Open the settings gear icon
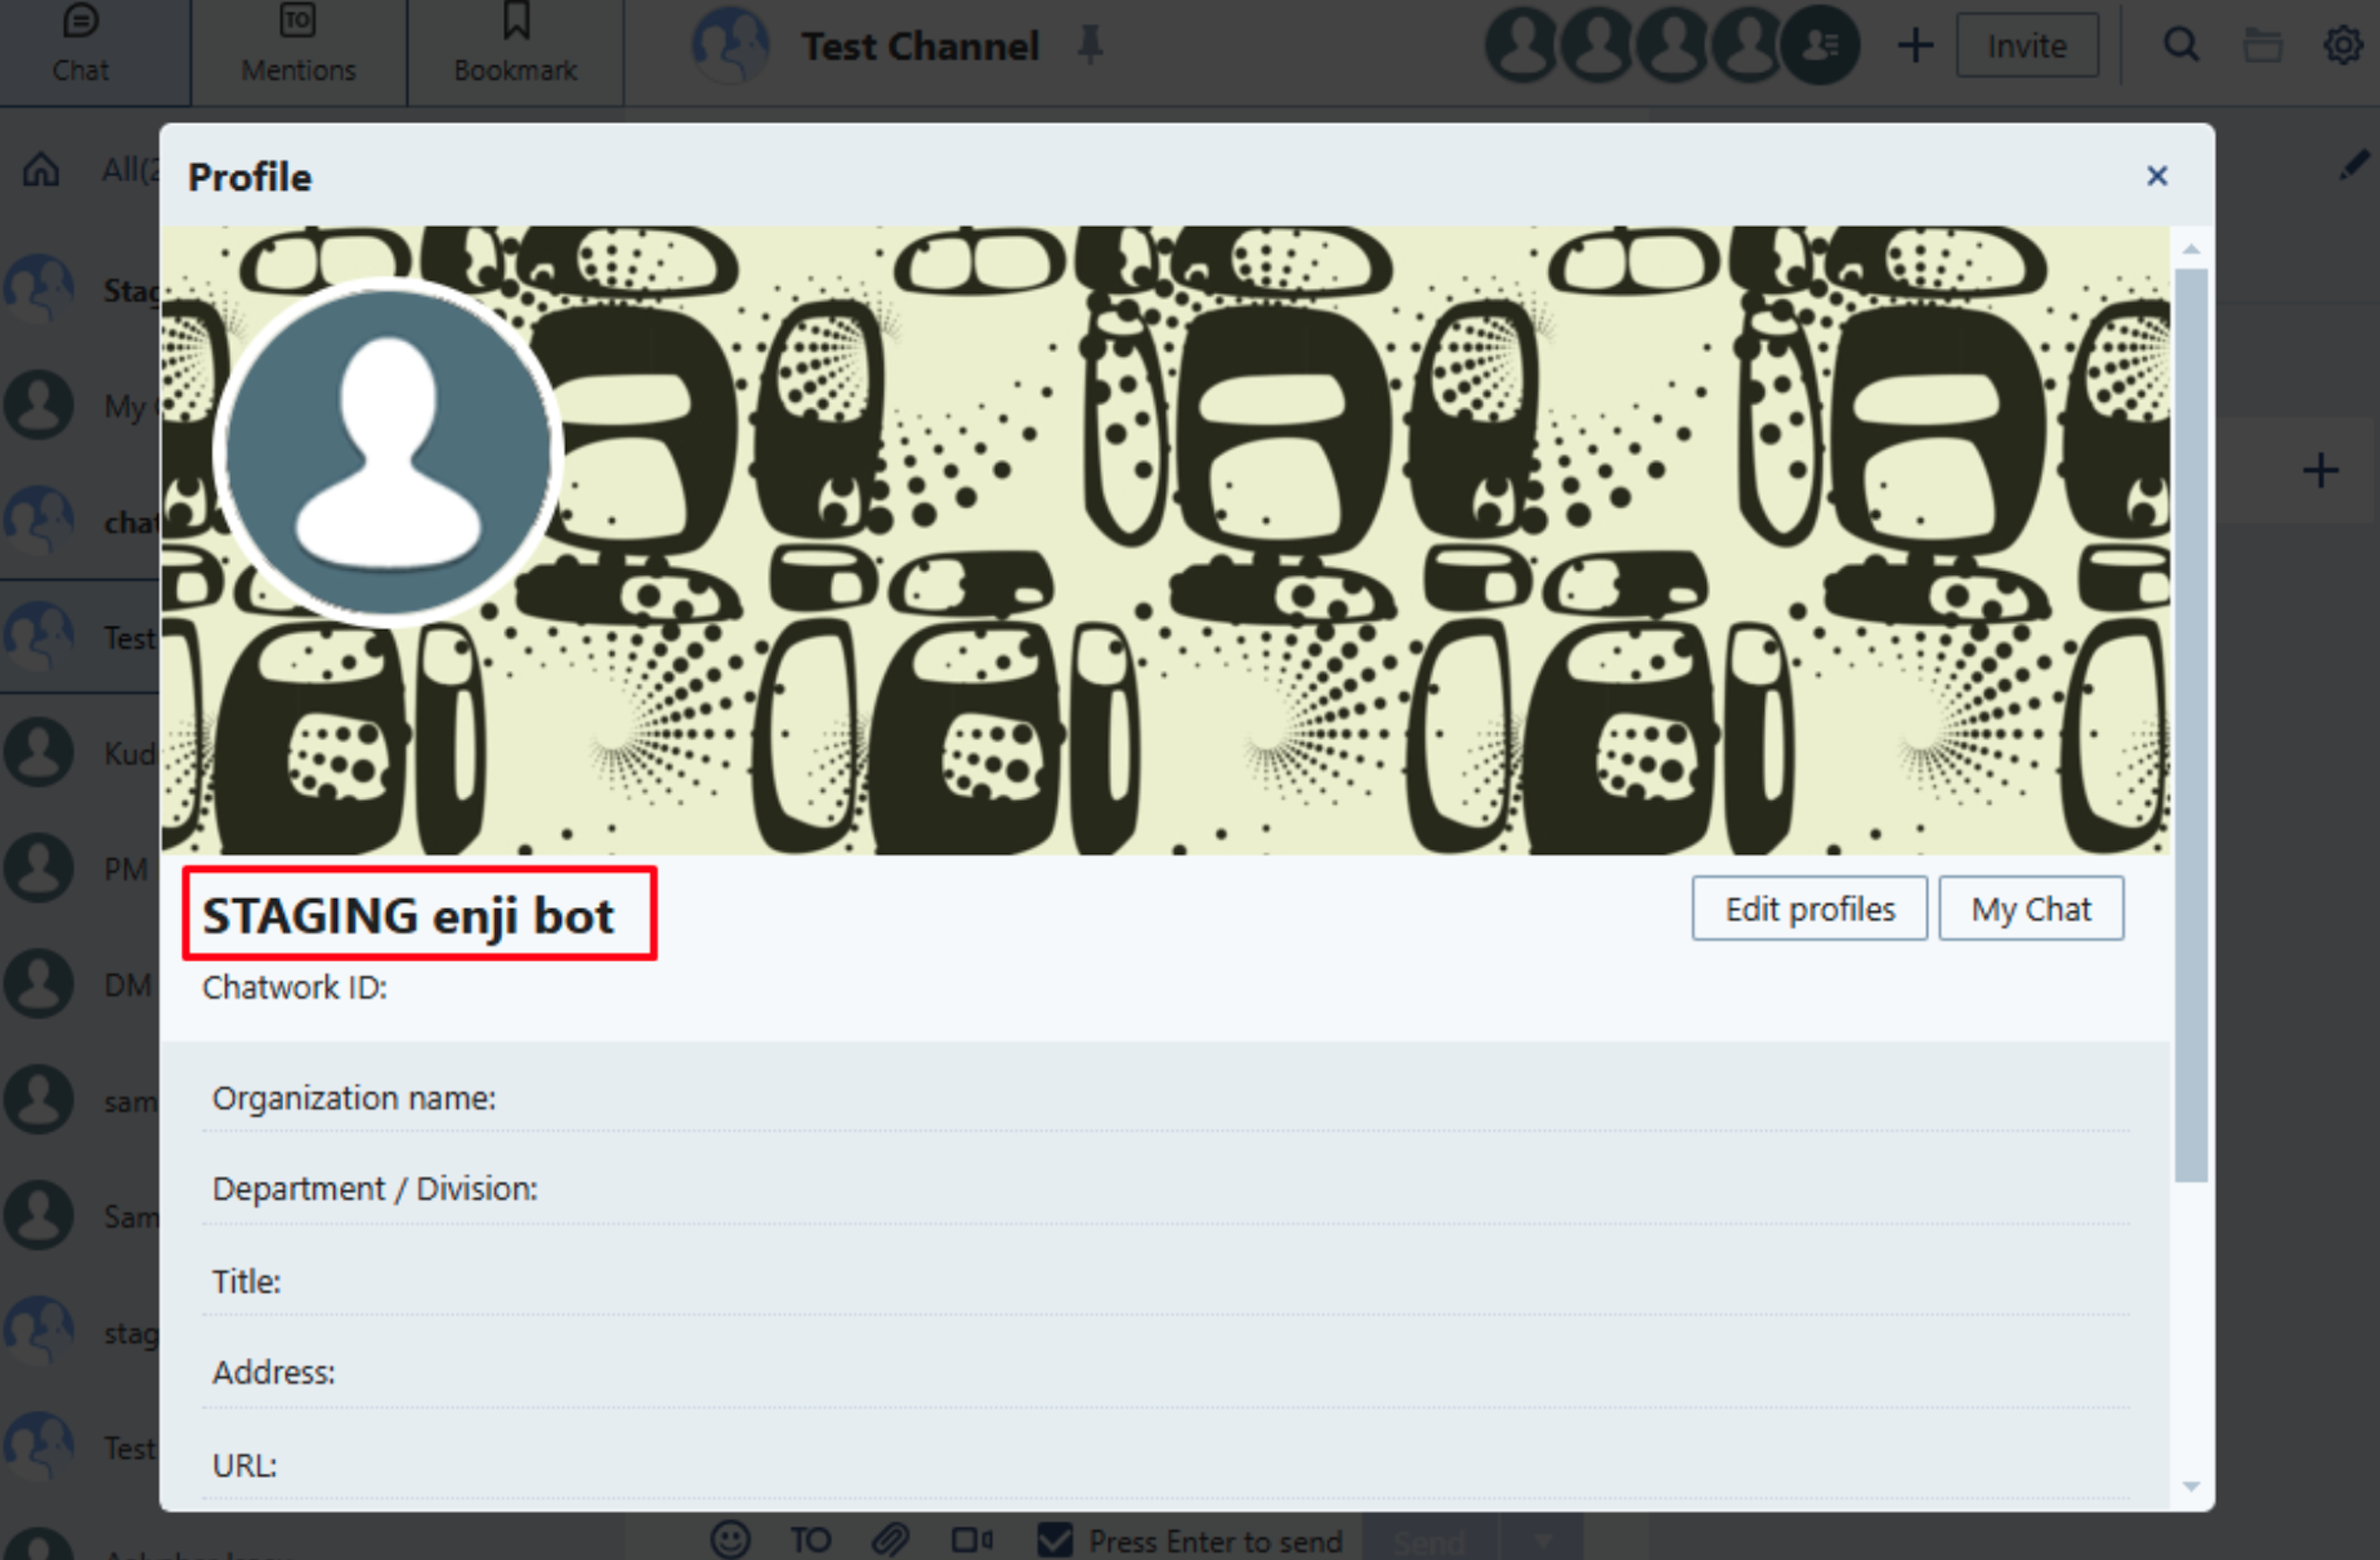 [x=2342, y=46]
